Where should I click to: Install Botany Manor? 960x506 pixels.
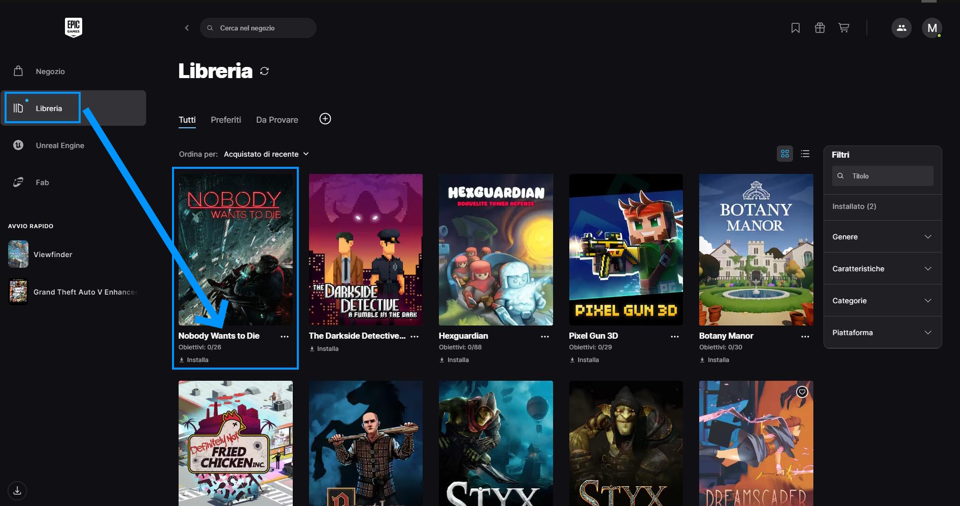(714, 360)
